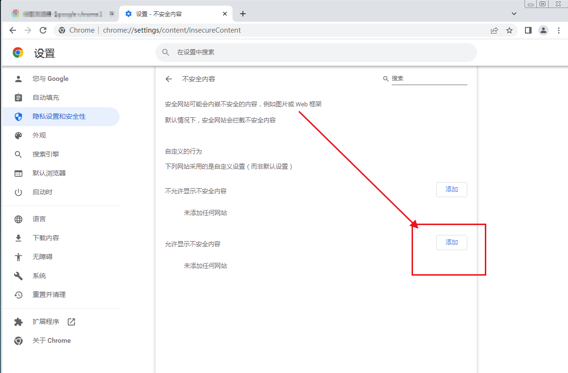Click the globe icon beside 语言
This screenshot has height=373, width=568.
(x=18, y=219)
